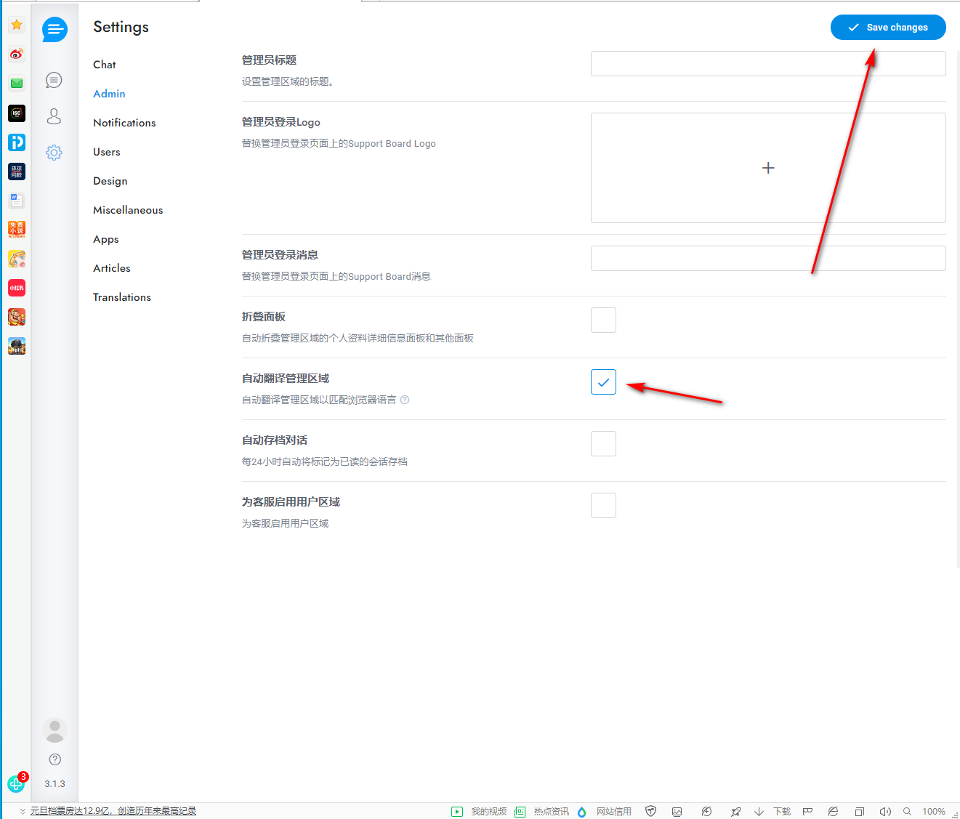Click tooltip help icon beside 自动翻译管理区域 description
Screen dimensions: 960x819
pos(405,400)
